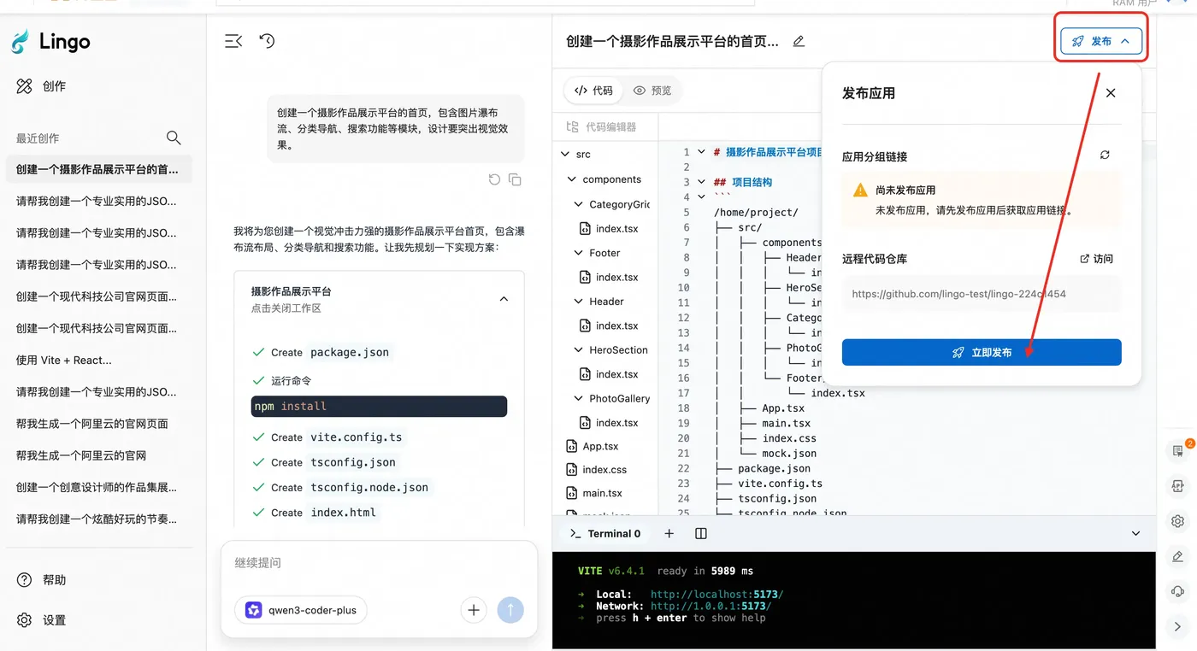The width and height of the screenshot is (1197, 651).
Task: Collapse the HeroSection folder
Action: 579,350
